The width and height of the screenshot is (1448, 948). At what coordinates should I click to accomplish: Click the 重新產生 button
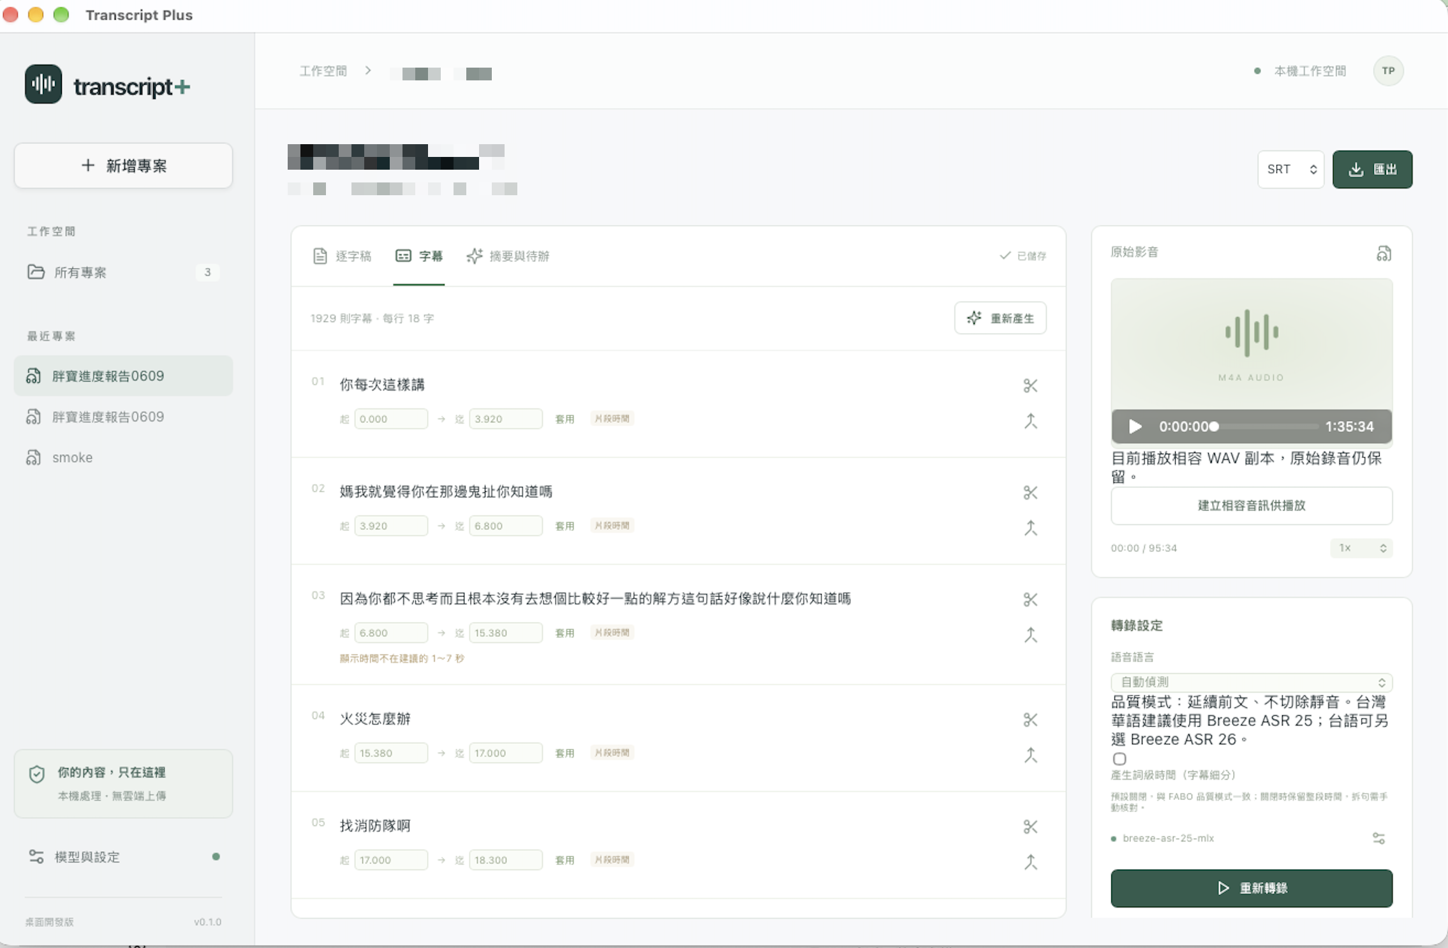point(1000,318)
